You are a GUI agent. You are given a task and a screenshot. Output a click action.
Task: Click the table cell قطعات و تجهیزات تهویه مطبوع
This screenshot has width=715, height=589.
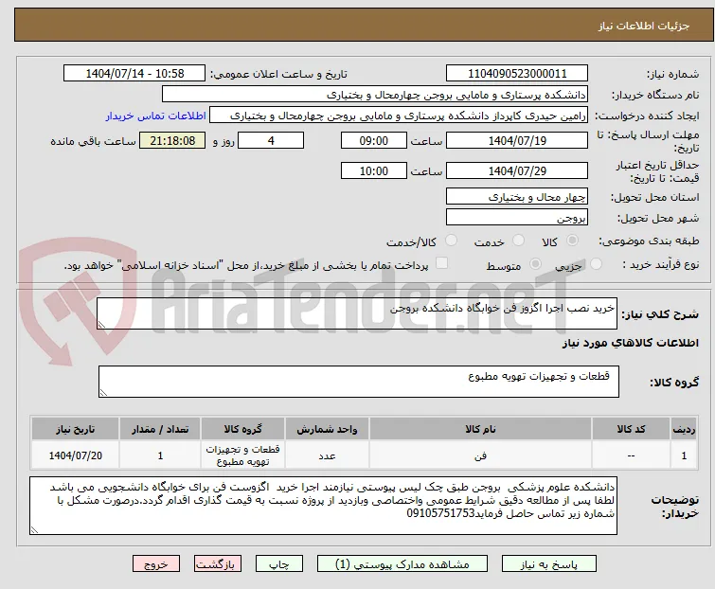click(x=243, y=455)
